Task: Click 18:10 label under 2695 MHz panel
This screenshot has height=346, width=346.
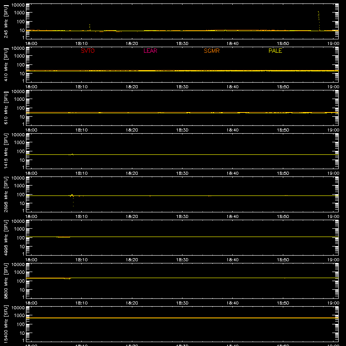Action: [81, 217]
